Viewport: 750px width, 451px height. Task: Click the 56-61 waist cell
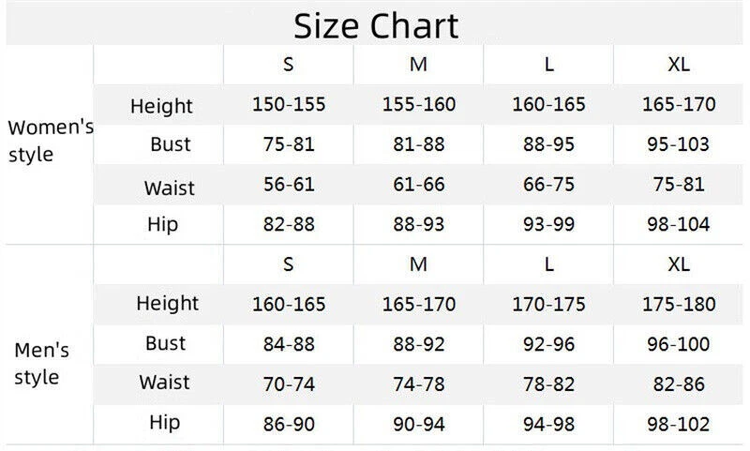(289, 185)
